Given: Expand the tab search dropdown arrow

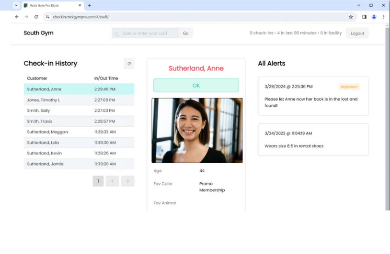Looking at the screenshot, I should pyautogui.click(x=16, y=5).
